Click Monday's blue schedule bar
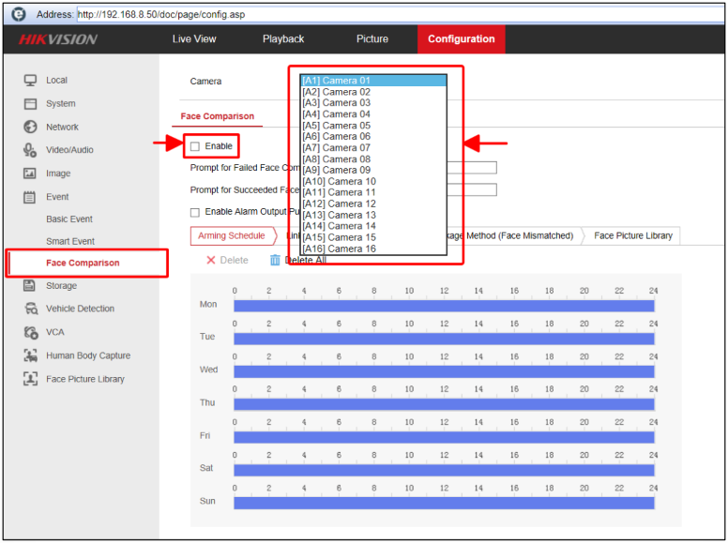Screen dimensions: 728x543 [x=443, y=306]
